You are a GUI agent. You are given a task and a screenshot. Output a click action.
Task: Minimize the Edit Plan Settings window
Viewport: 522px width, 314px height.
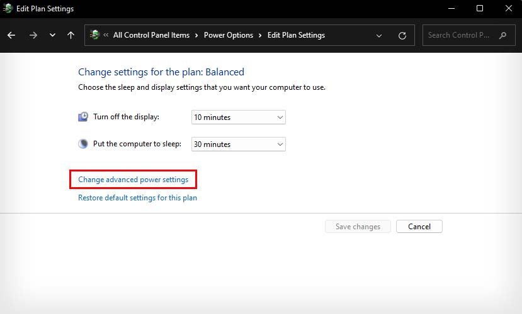click(x=451, y=8)
